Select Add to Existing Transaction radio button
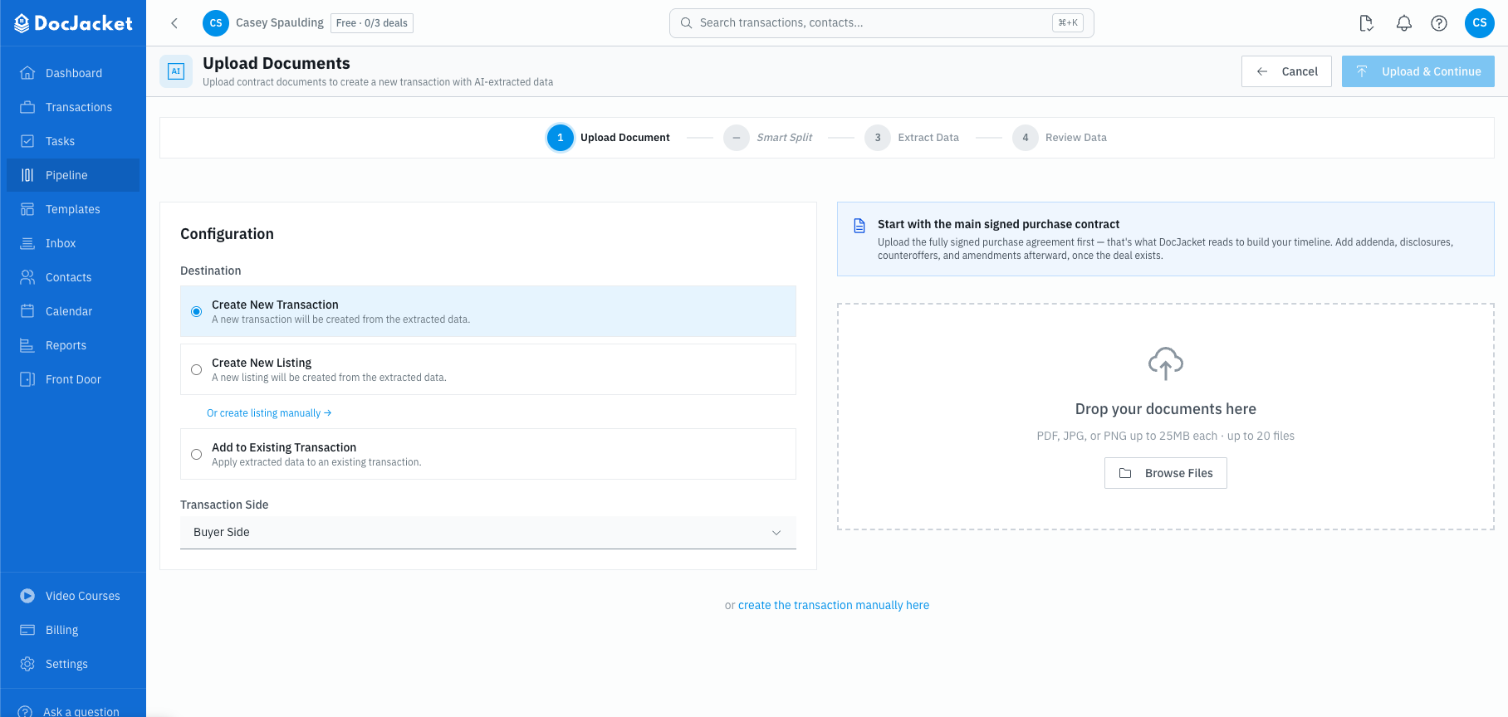Viewport: 1508px width, 717px height. click(x=196, y=455)
